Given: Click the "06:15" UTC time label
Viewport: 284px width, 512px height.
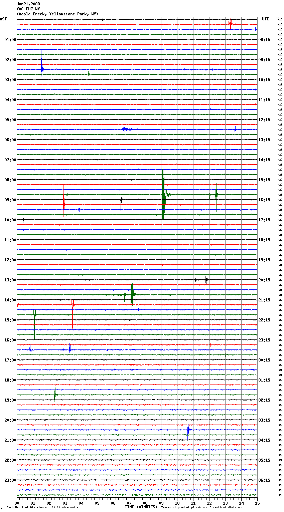Looking at the screenshot, I should point(264,480).
